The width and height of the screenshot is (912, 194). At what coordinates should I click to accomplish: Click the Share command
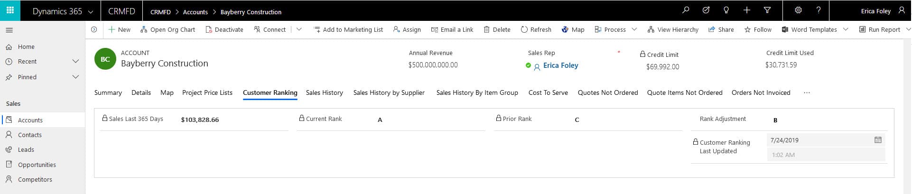721,29
